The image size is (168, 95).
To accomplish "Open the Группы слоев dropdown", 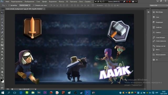I will click(x=25, y=5).
